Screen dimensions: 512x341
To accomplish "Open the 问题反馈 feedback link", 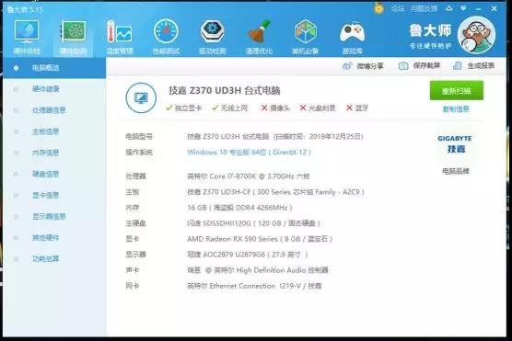I will point(424,9).
